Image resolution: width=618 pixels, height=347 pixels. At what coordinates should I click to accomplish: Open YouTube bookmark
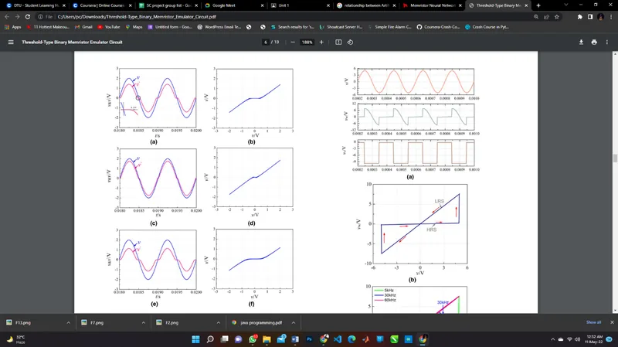pos(109,27)
